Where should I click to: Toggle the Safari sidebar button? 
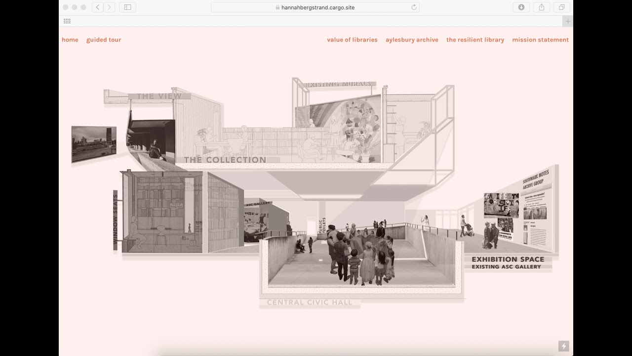[127, 7]
